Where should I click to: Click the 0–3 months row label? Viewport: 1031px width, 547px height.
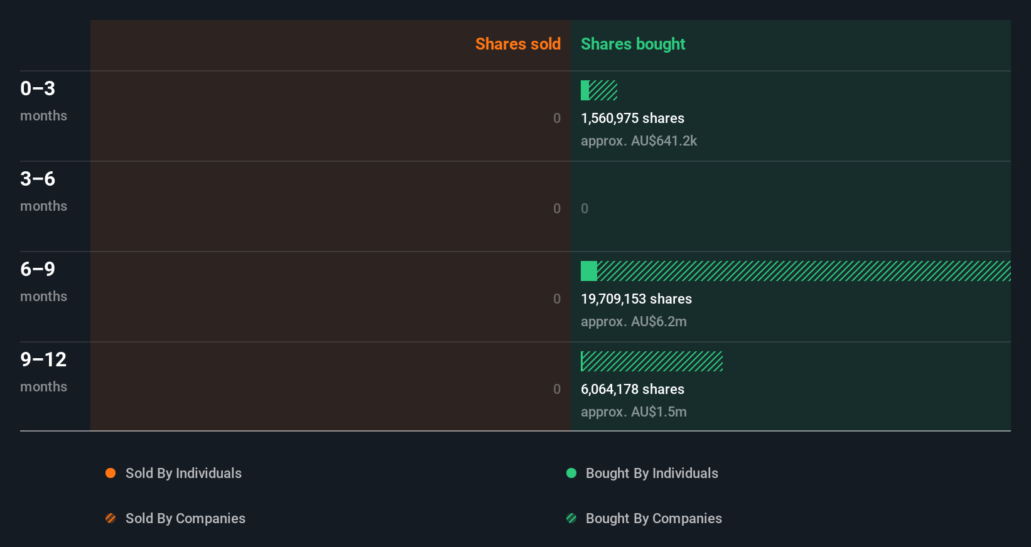click(x=43, y=101)
